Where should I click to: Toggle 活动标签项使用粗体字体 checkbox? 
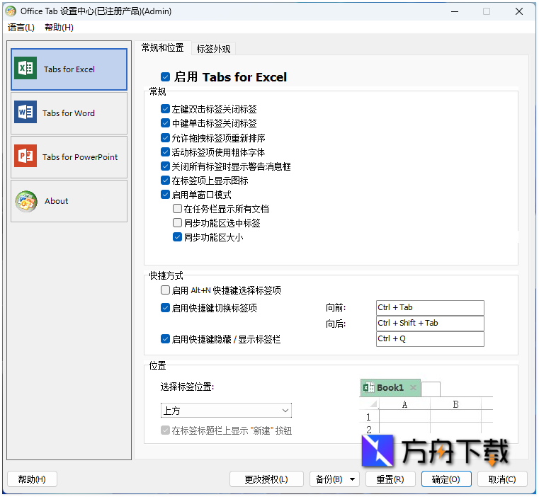coord(165,152)
